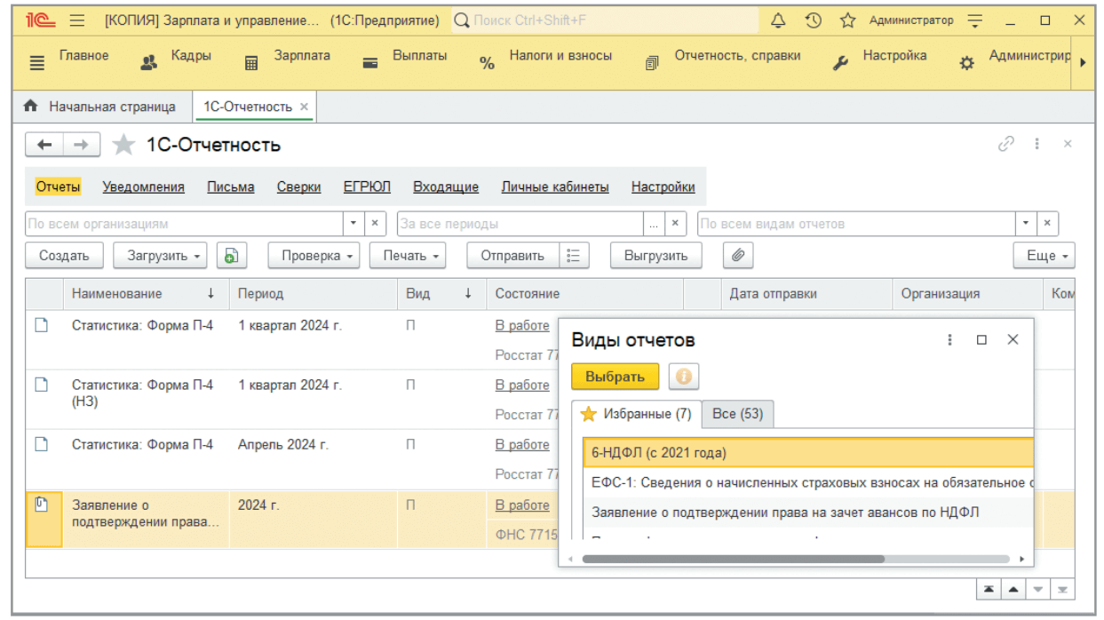Image resolution: width=1104 pixels, height=620 pixels.
Task: Click the green add-document icon button
Action: click(x=232, y=256)
